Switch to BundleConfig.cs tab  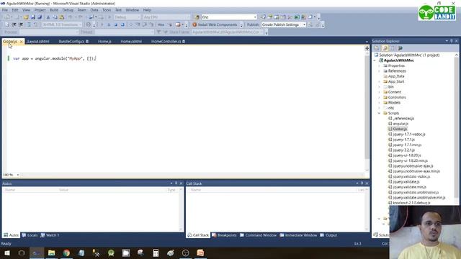73,42
